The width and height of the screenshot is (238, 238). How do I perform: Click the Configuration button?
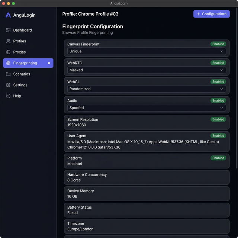pos(212,14)
